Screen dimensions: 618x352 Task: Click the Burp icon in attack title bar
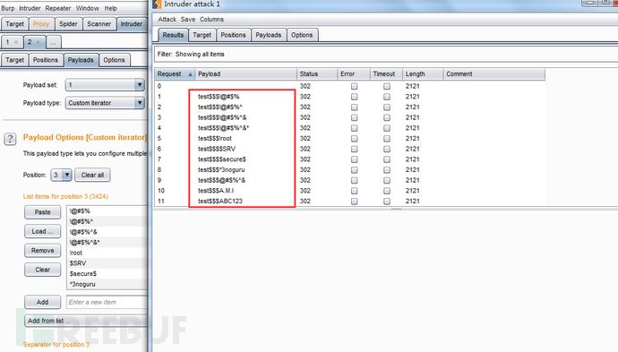click(x=158, y=4)
